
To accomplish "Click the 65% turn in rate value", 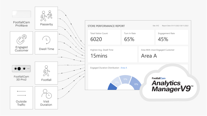I will click(x=129, y=39).
